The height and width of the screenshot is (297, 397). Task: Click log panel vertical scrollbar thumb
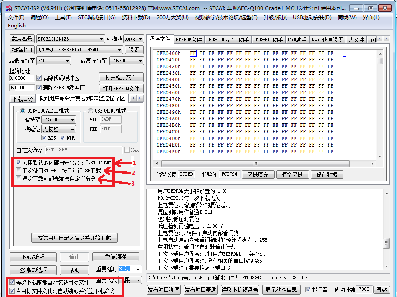click(x=387, y=243)
